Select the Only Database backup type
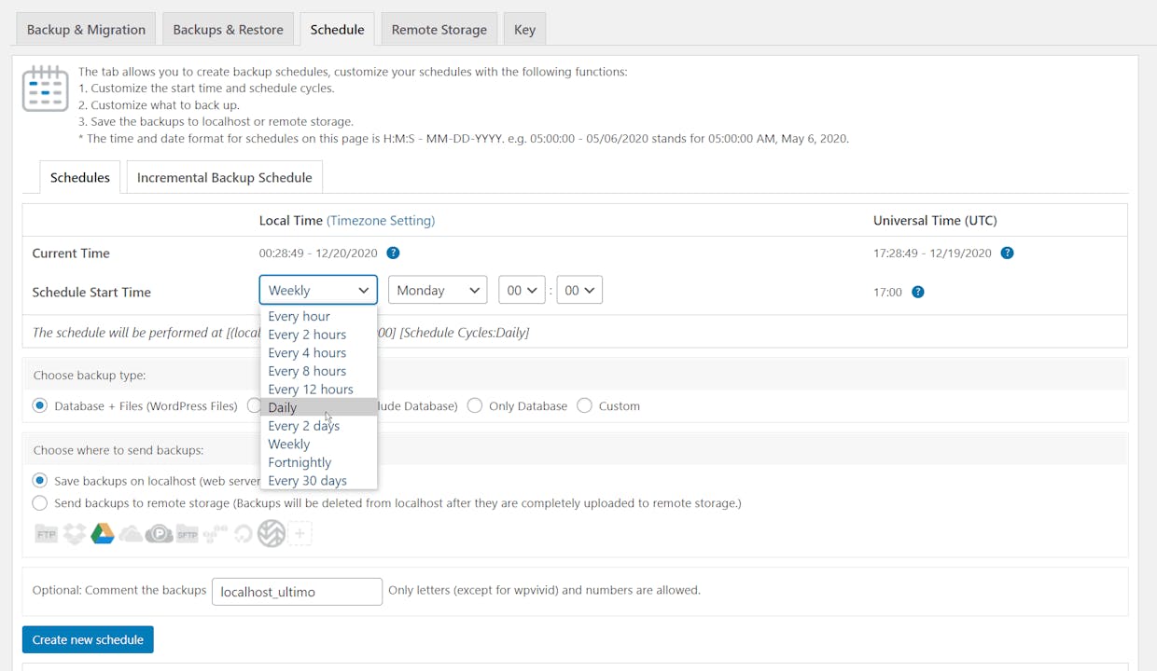 (475, 405)
